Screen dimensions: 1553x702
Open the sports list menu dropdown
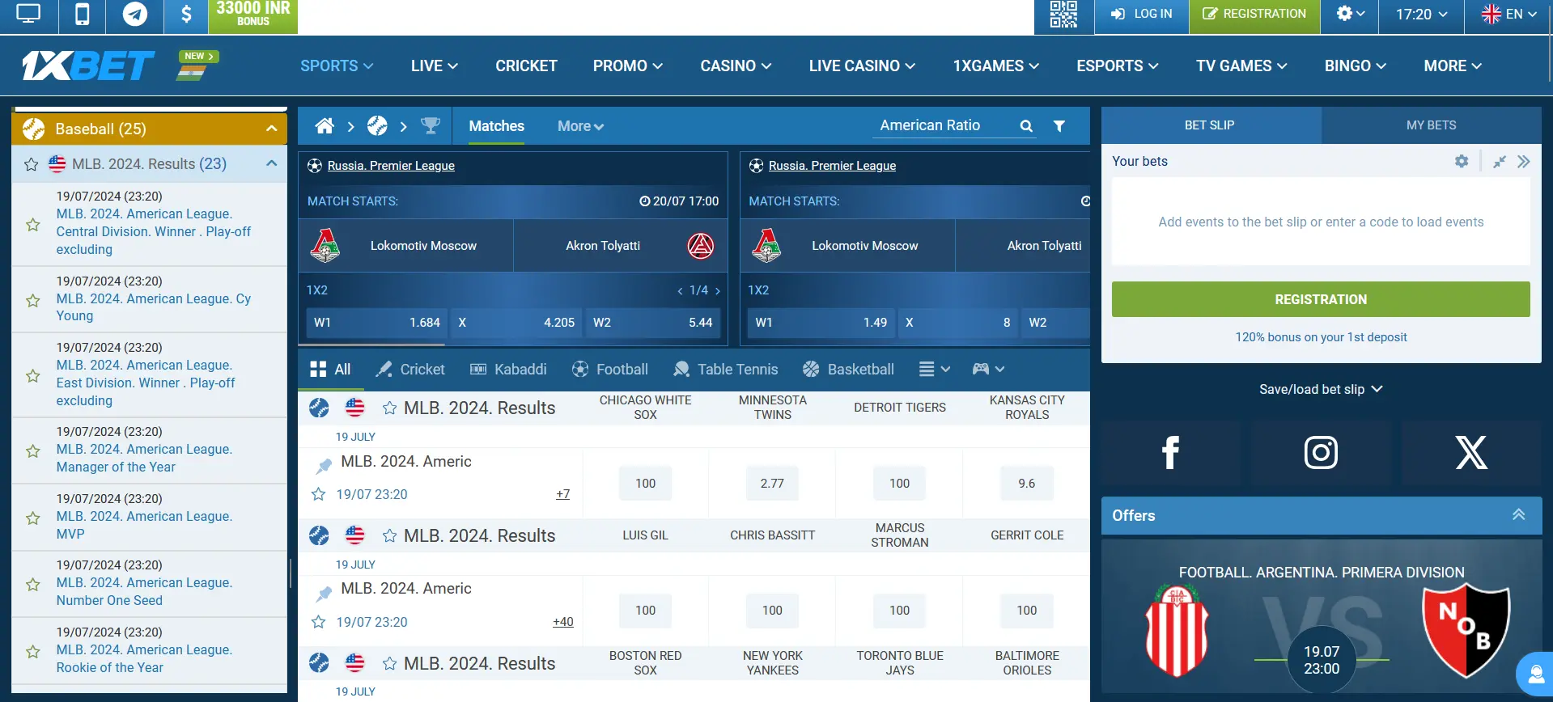[x=934, y=369]
